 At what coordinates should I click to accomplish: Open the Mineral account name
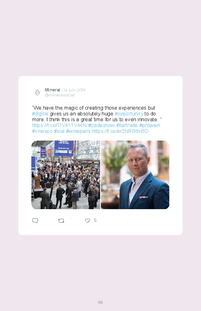click(x=52, y=90)
